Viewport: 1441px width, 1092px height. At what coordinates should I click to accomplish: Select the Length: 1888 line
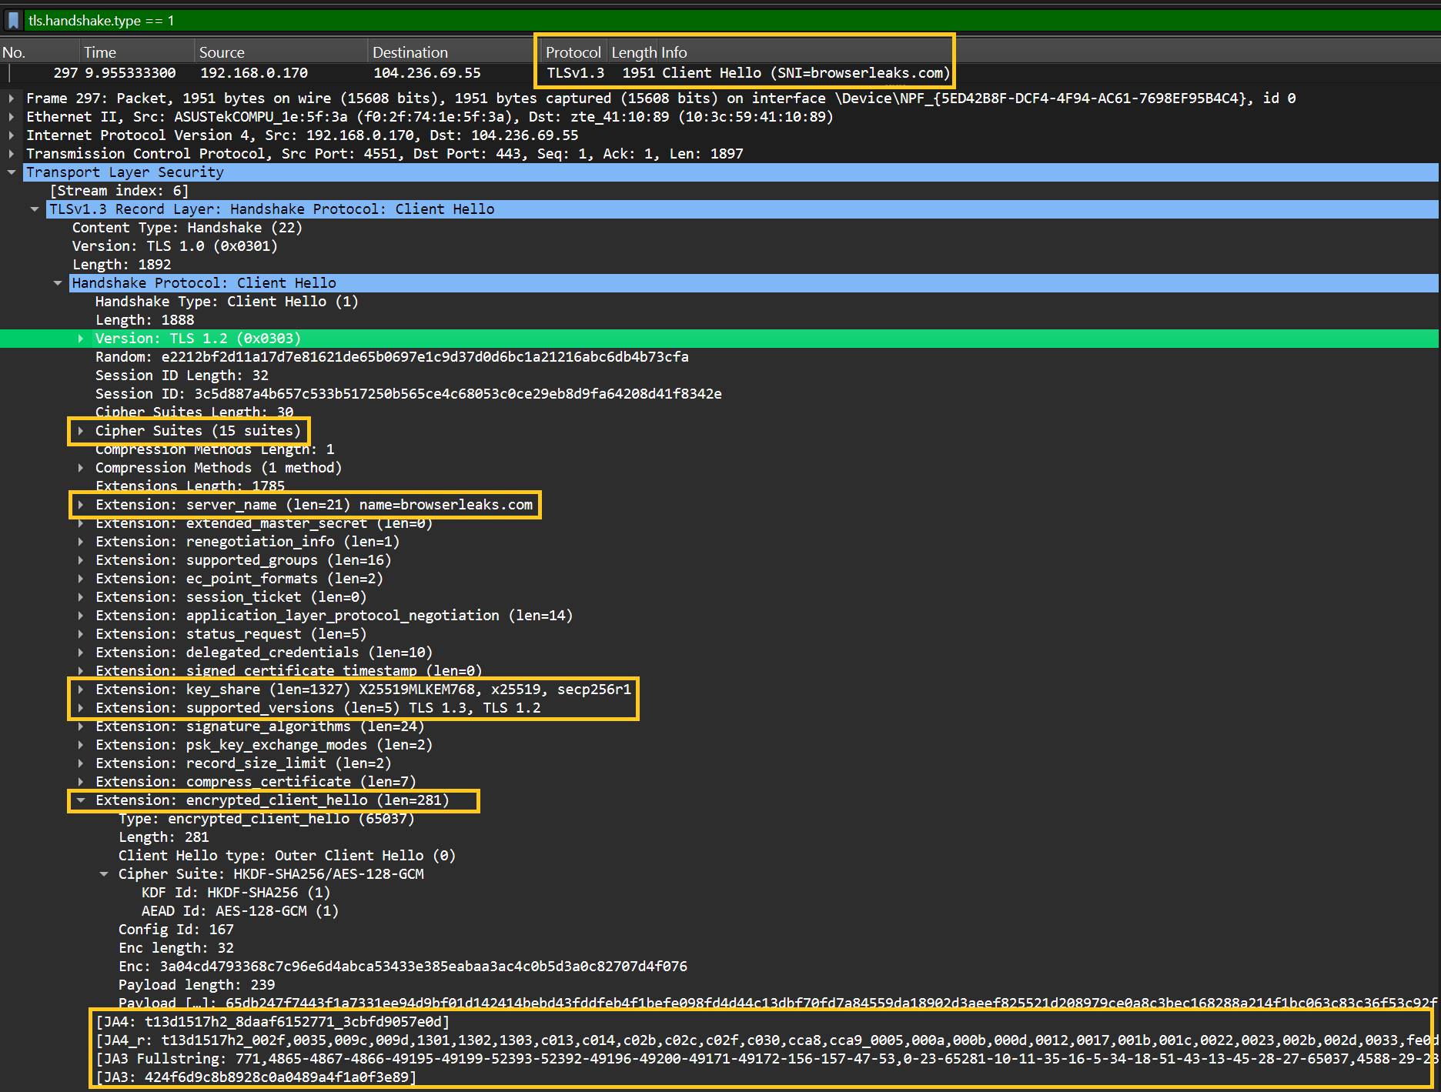(145, 320)
